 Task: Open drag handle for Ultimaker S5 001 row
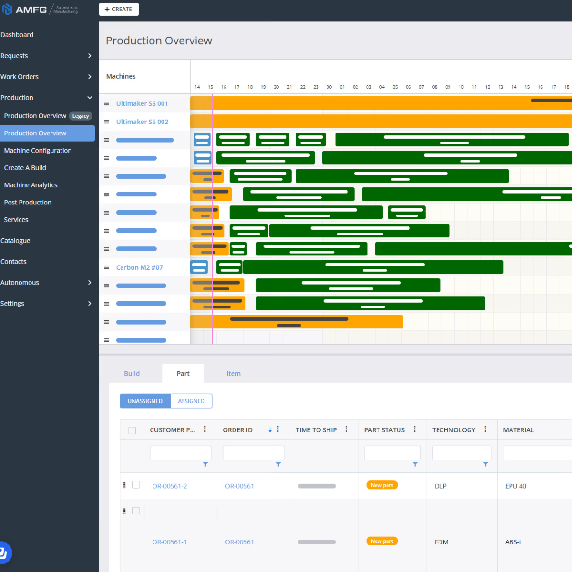107,103
